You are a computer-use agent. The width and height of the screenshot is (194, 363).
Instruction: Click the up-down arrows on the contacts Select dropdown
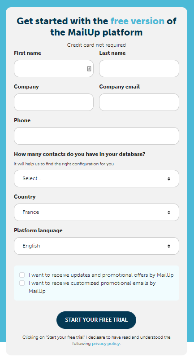(169, 179)
